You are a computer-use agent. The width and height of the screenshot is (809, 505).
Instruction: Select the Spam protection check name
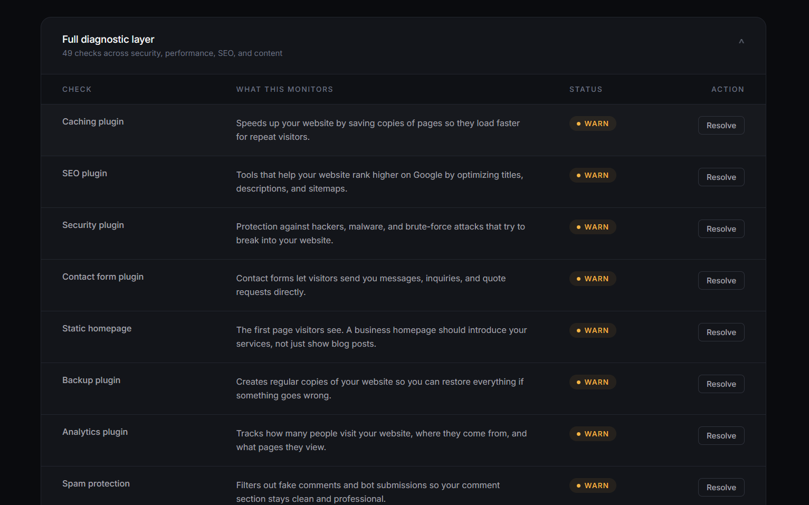(x=96, y=484)
